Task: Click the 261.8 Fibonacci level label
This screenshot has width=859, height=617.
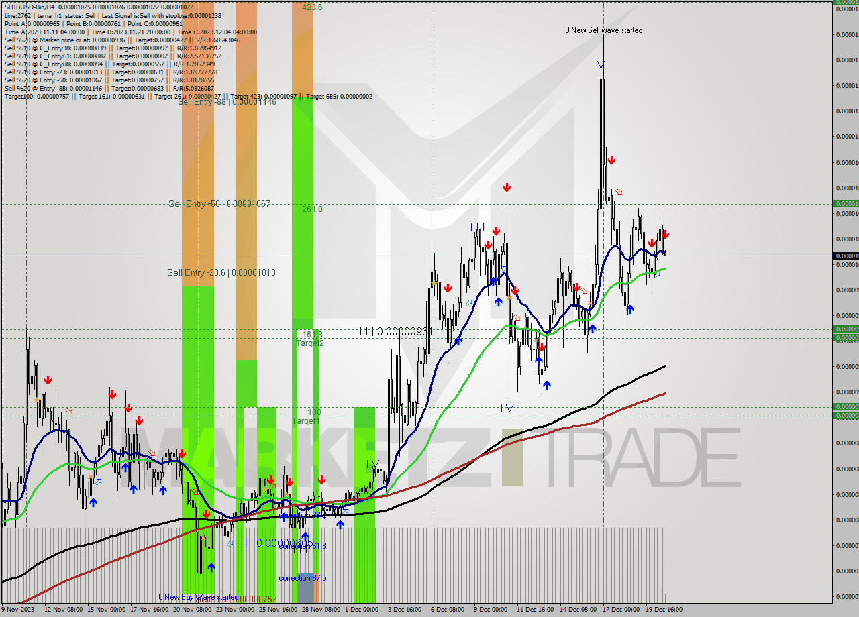Action: click(x=312, y=209)
